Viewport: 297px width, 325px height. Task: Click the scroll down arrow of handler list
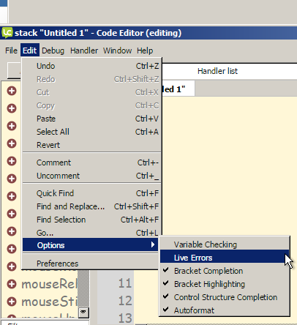tap(83, 313)
